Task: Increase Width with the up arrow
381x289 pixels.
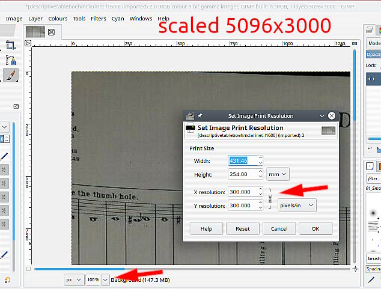Action: tap(260, 157)
